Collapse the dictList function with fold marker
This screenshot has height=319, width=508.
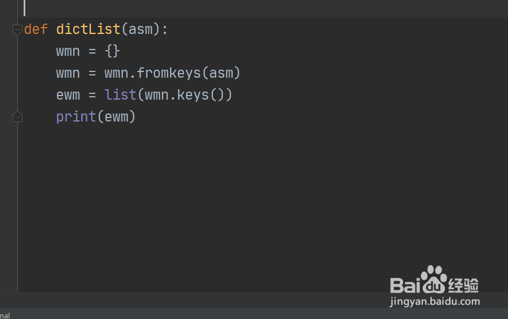pos(17,30)
